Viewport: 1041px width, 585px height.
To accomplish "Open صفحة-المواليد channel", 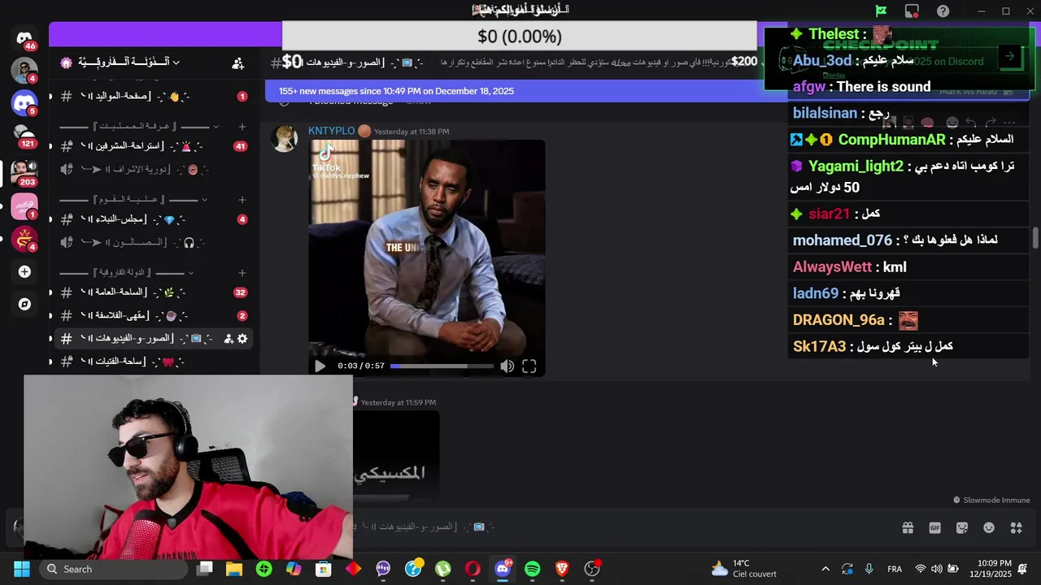I will [154, 96].
